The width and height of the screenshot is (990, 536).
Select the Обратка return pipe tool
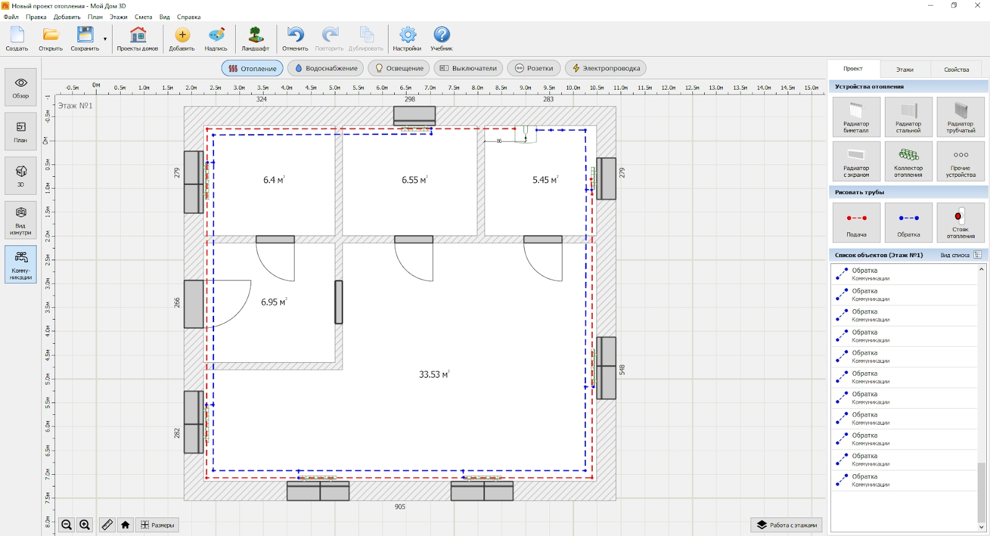coord(908,222)
